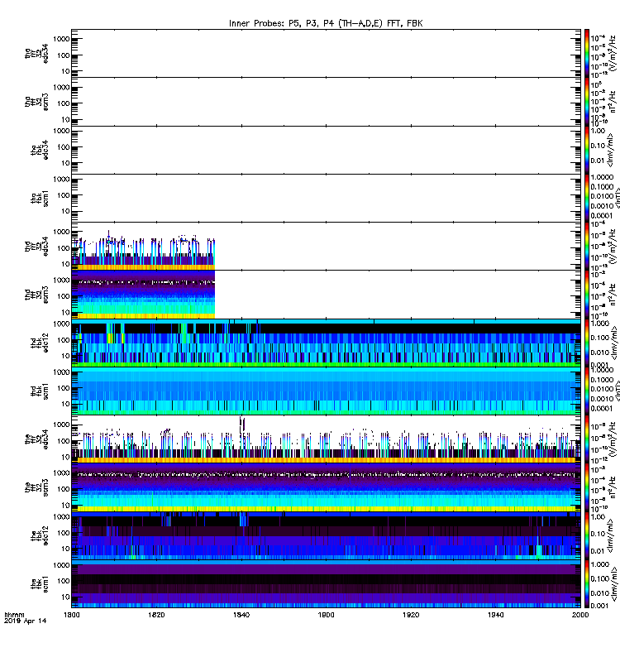Click the color bar beside thd fff edc34 panel
Image resolution: width=620 pixels, height=662 pixels.
point(587,246)
